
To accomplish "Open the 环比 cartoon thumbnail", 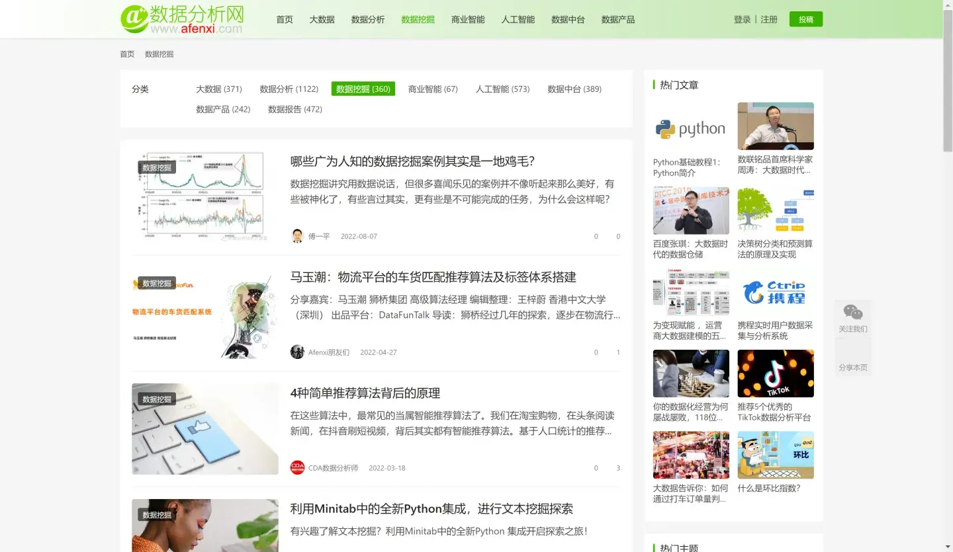I will [776, 455].
